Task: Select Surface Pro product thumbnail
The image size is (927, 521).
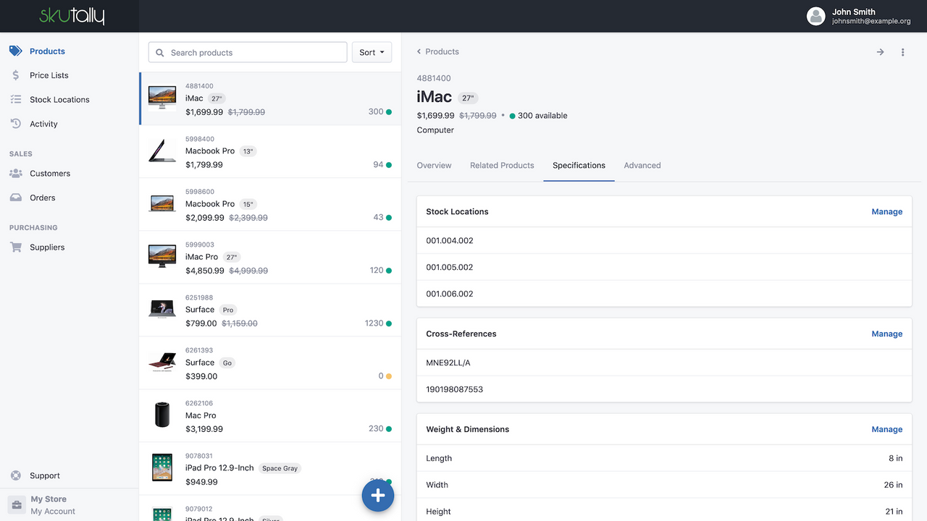Action: (x=162, y=310)
